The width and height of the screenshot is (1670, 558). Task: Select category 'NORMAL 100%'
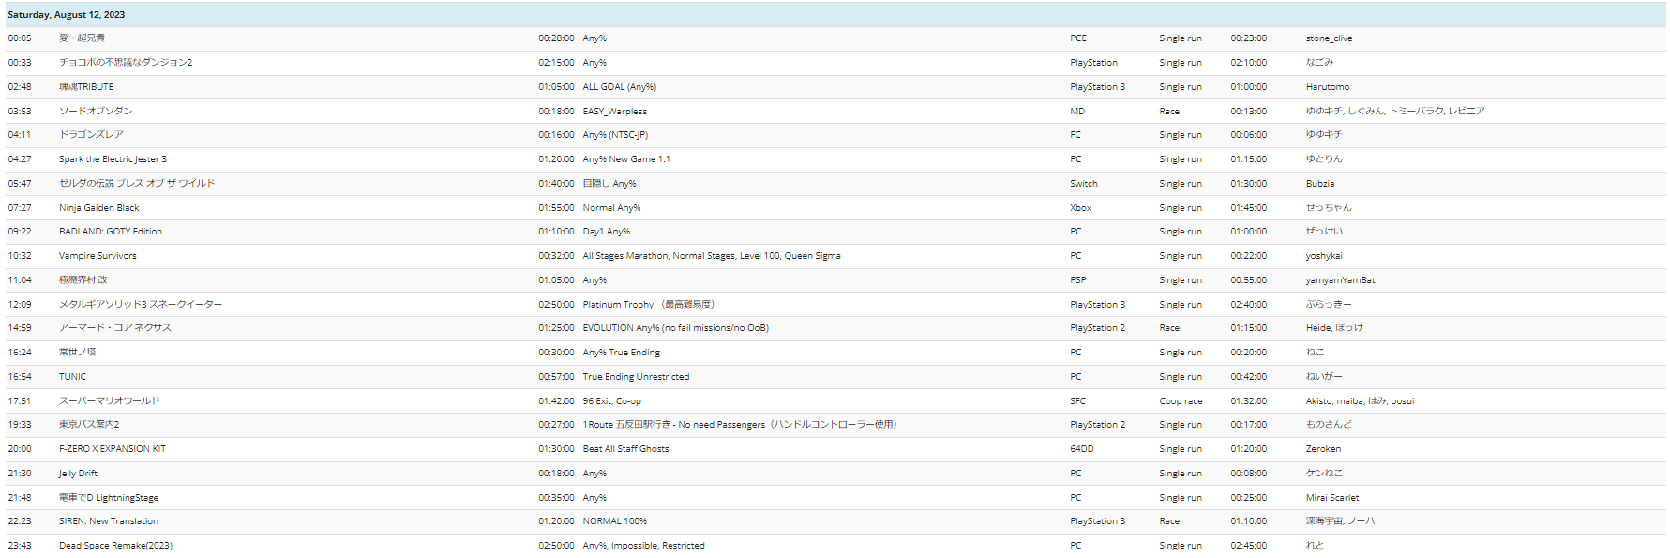point(614,521)
